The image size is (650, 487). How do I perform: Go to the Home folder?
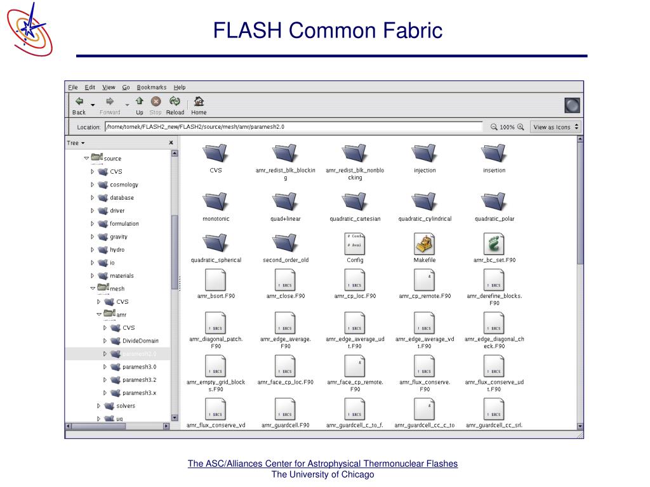[x=199, y=106]
